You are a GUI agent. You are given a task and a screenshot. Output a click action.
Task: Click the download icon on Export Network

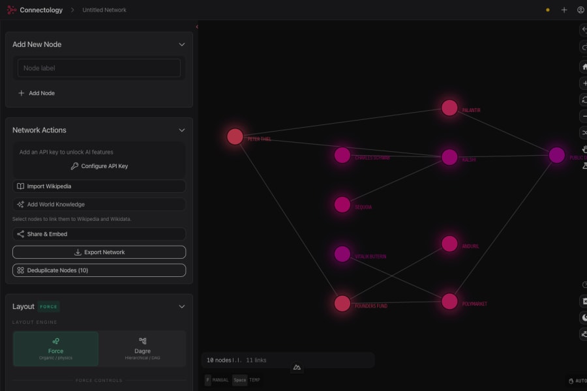(x=78, y=252)
